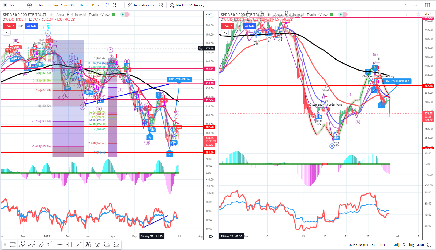Select the 30m timeframe

tap(73, 5)
